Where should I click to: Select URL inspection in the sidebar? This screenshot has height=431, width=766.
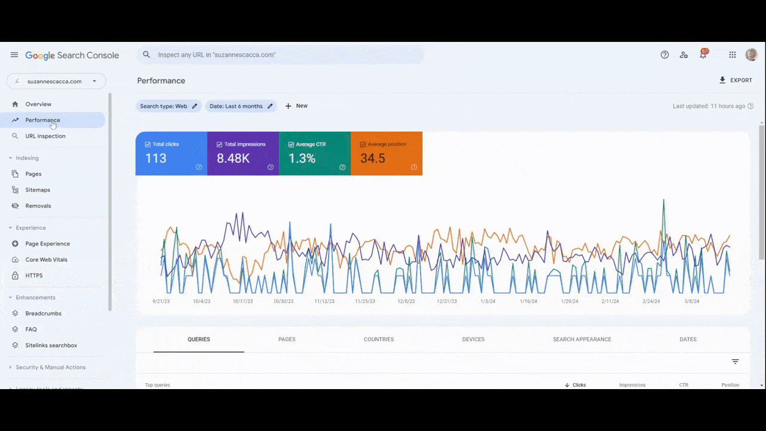point(45,136)
